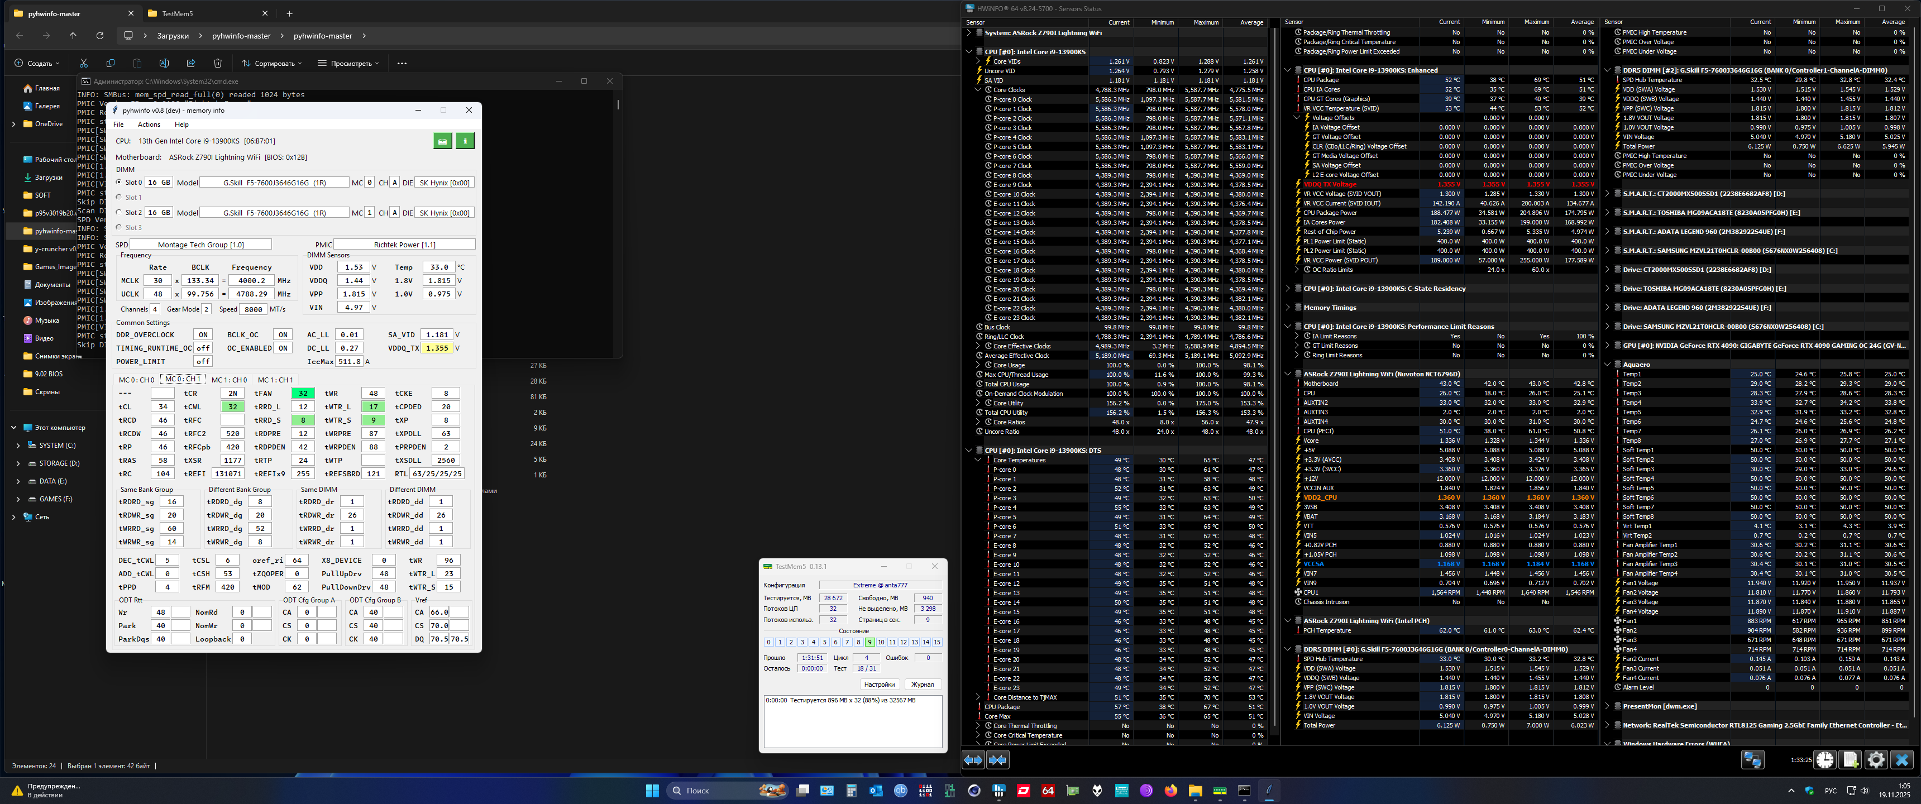1921x804 pixels.
Task: Select the Slot 0 radio button
Action: (120, 182)
